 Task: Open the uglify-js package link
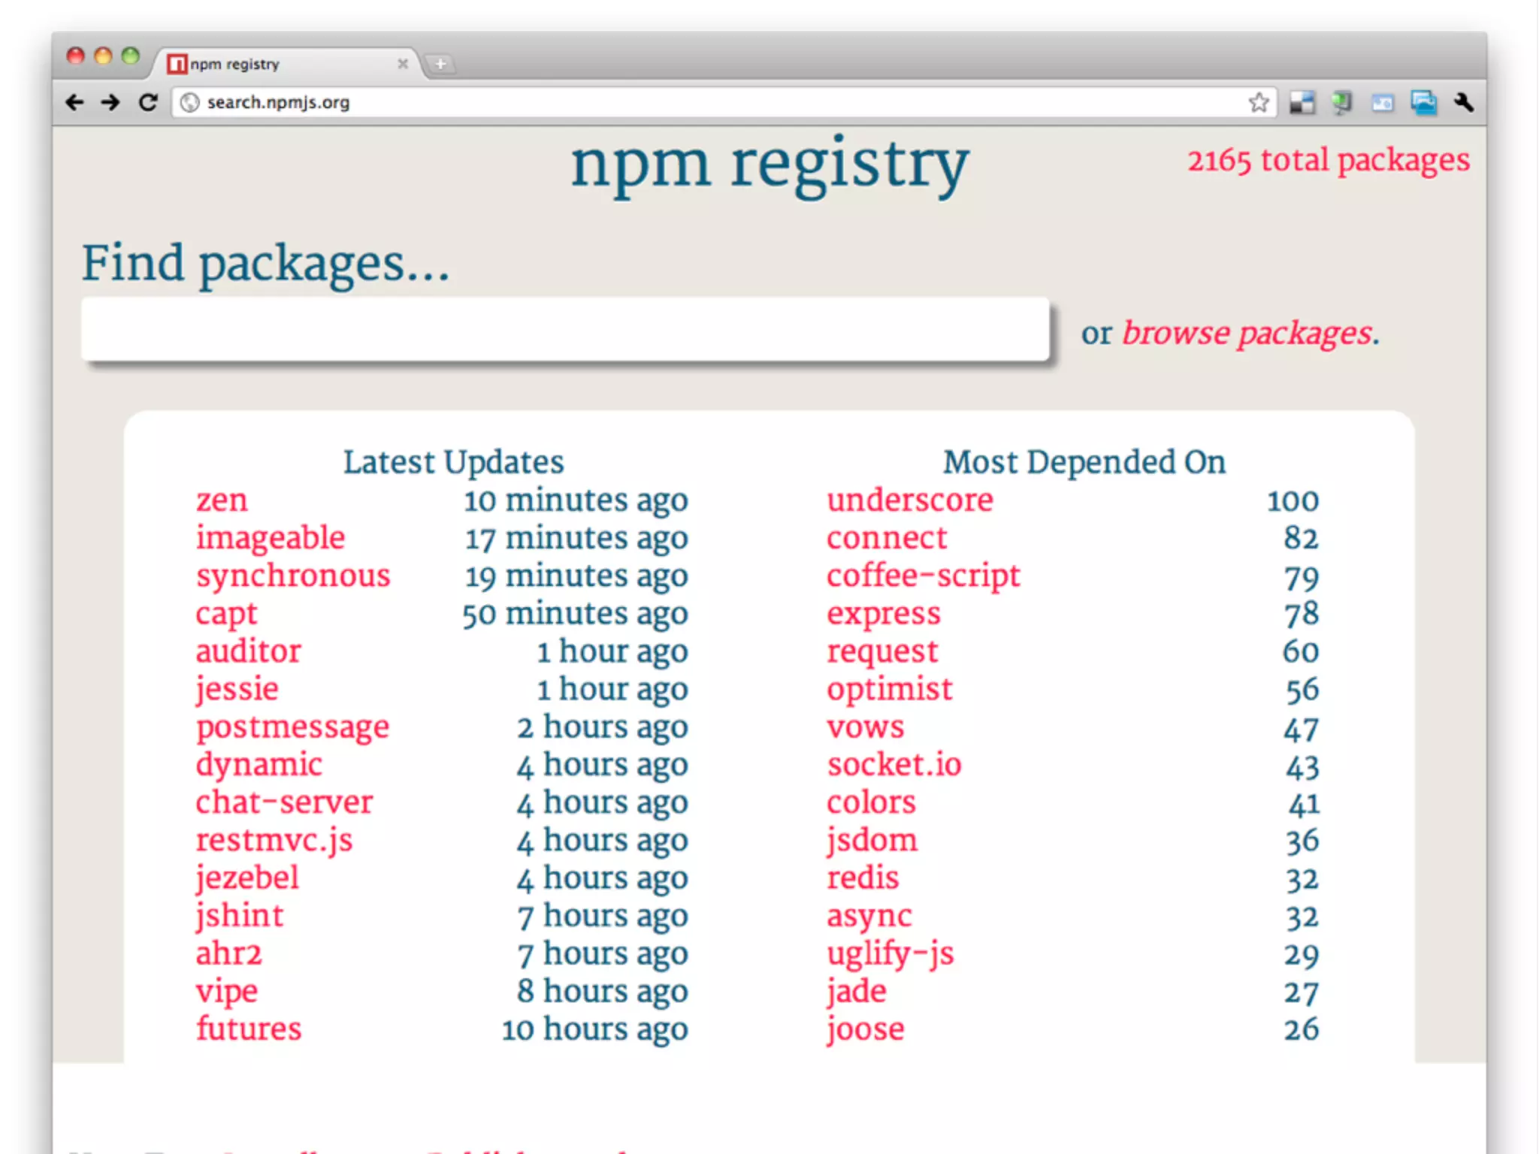[890, 954]
